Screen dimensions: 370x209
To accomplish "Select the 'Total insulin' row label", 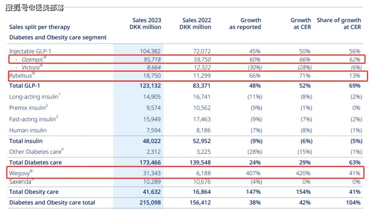I will pos(26,141).
